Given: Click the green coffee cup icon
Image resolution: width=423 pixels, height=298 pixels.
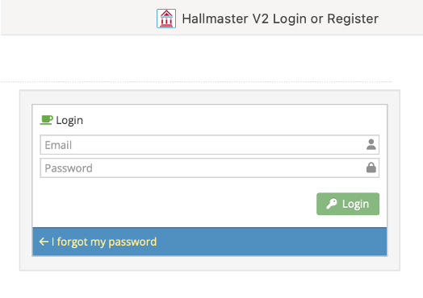Looking at the screenshot, I should click(x=46, y=120).
